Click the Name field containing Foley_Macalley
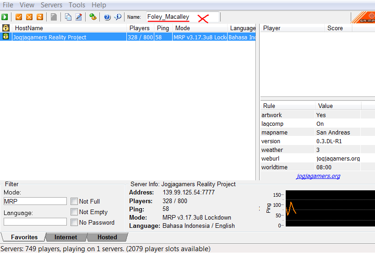The height and width of the screenshot is (253, 375). (183, 17)
